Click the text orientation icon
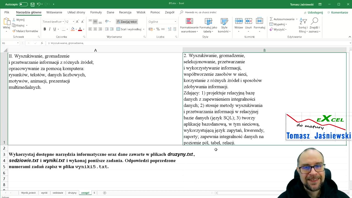Image resolution: width=352 pixels, height=198 pixels. click(107, 22)
